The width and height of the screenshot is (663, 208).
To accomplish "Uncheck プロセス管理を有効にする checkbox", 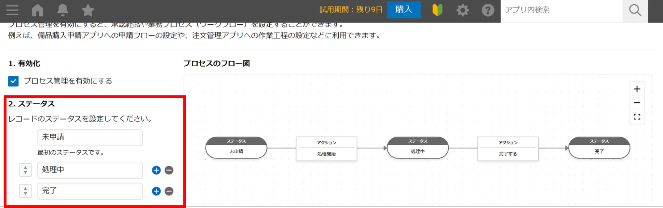I will click(x=13, y=81).
